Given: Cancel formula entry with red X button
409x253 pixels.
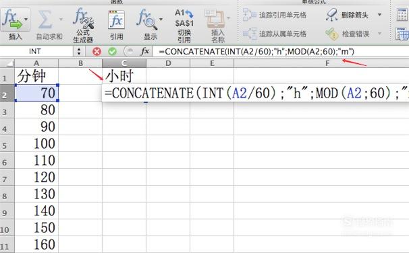Looking at the screenshot, I should click(97, 52).
